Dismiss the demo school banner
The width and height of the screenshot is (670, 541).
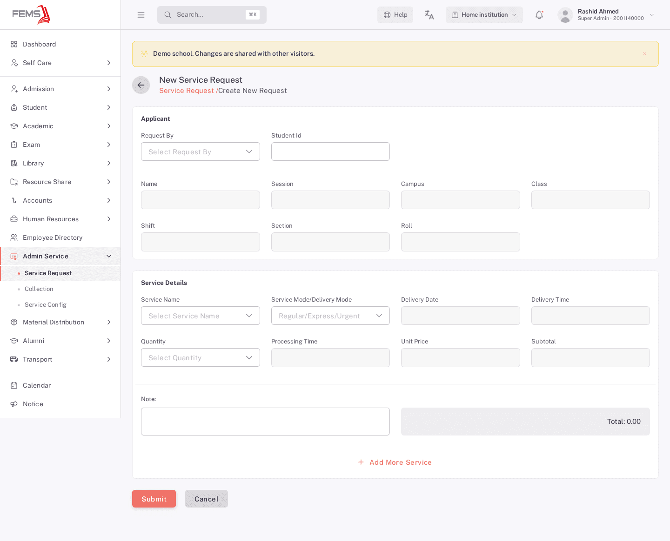[644, 54]
